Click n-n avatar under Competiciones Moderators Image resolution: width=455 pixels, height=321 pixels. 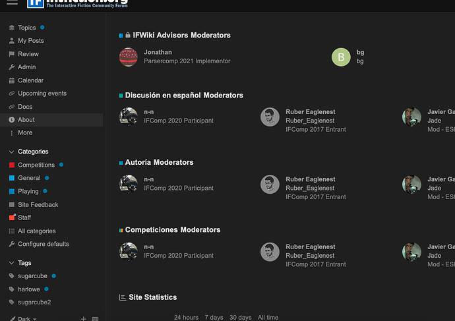[129, 252]
